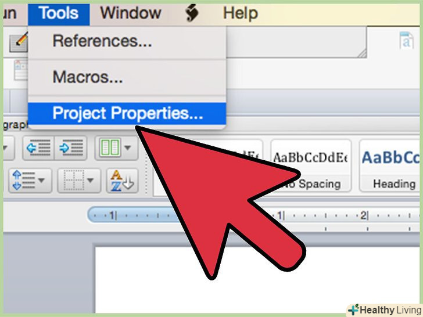This screenshot has height=317, width=423.
Task: Open the script menu icon
Action: 192,13
